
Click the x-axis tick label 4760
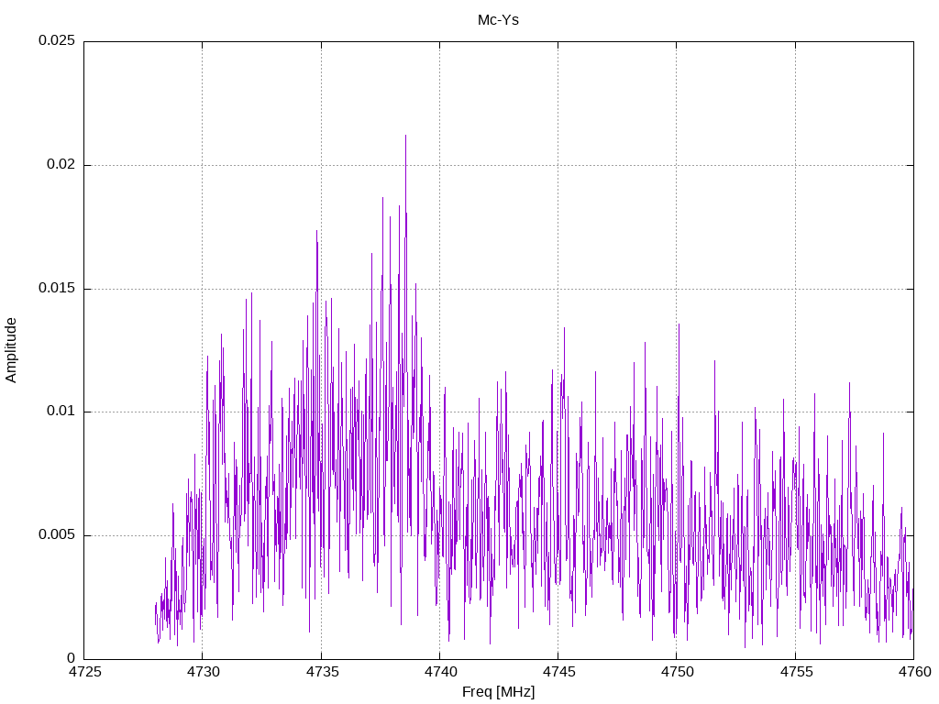point(914,672)
